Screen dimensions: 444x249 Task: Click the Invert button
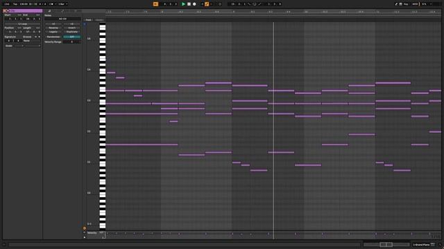(x=71, y=28)
